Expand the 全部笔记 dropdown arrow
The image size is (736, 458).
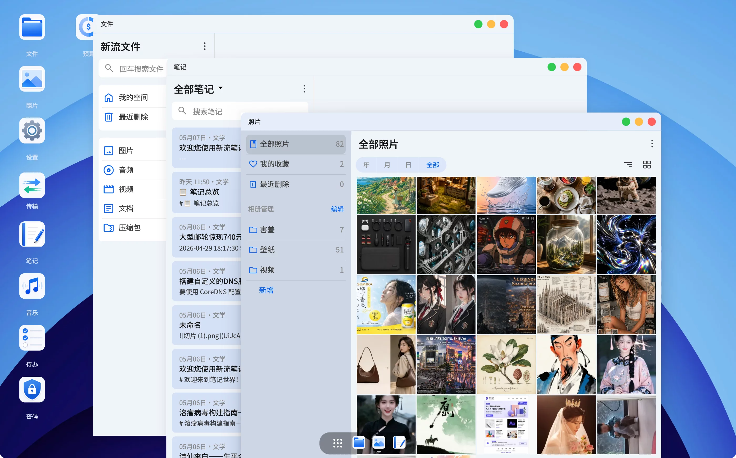[x=221, y=88]
